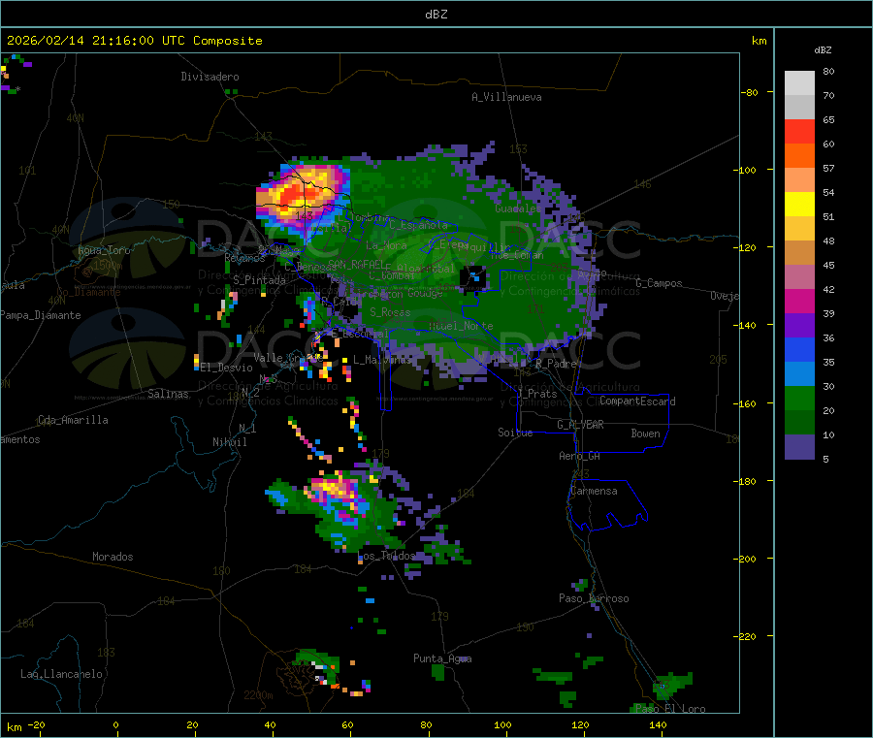
Task: Click the -20 km horizontal axis tick
Action: pos(36,724)
